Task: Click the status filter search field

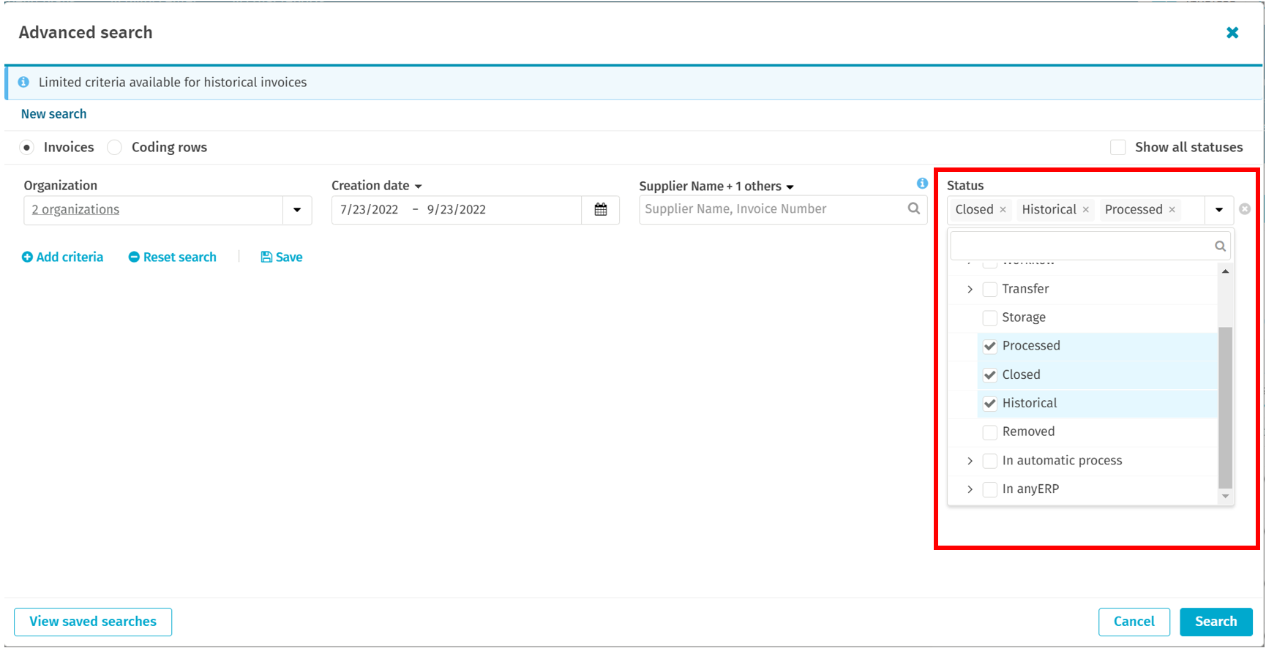Action: pyautogui.click(x=1082, y=246)
